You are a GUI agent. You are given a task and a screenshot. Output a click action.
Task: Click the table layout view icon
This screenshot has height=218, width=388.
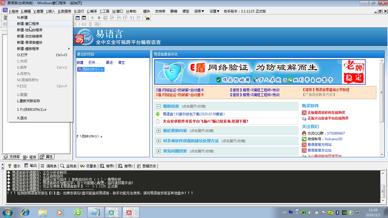[84, 18]
